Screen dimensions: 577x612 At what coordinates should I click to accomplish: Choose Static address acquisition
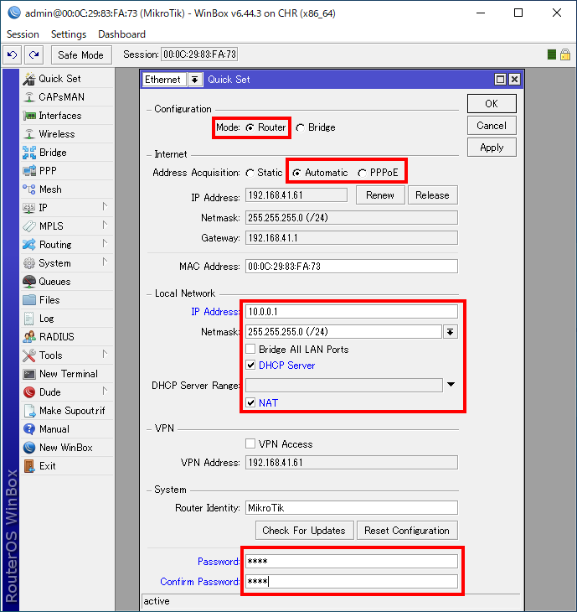tap(250, 173)
